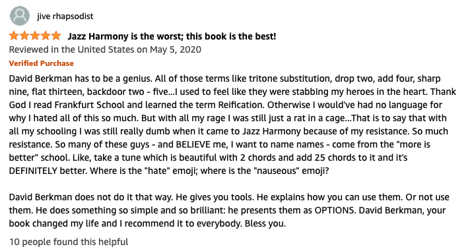Click the 'Reviewed in the United States' date line
The height and width of the screenshot is (251, 466).
point(105,49)
